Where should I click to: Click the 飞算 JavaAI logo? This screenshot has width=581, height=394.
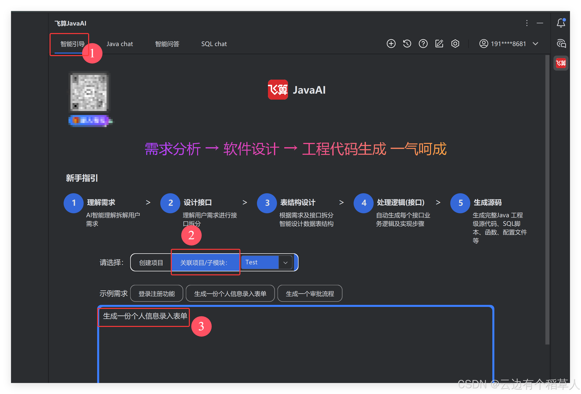click(x=297, y=90)
